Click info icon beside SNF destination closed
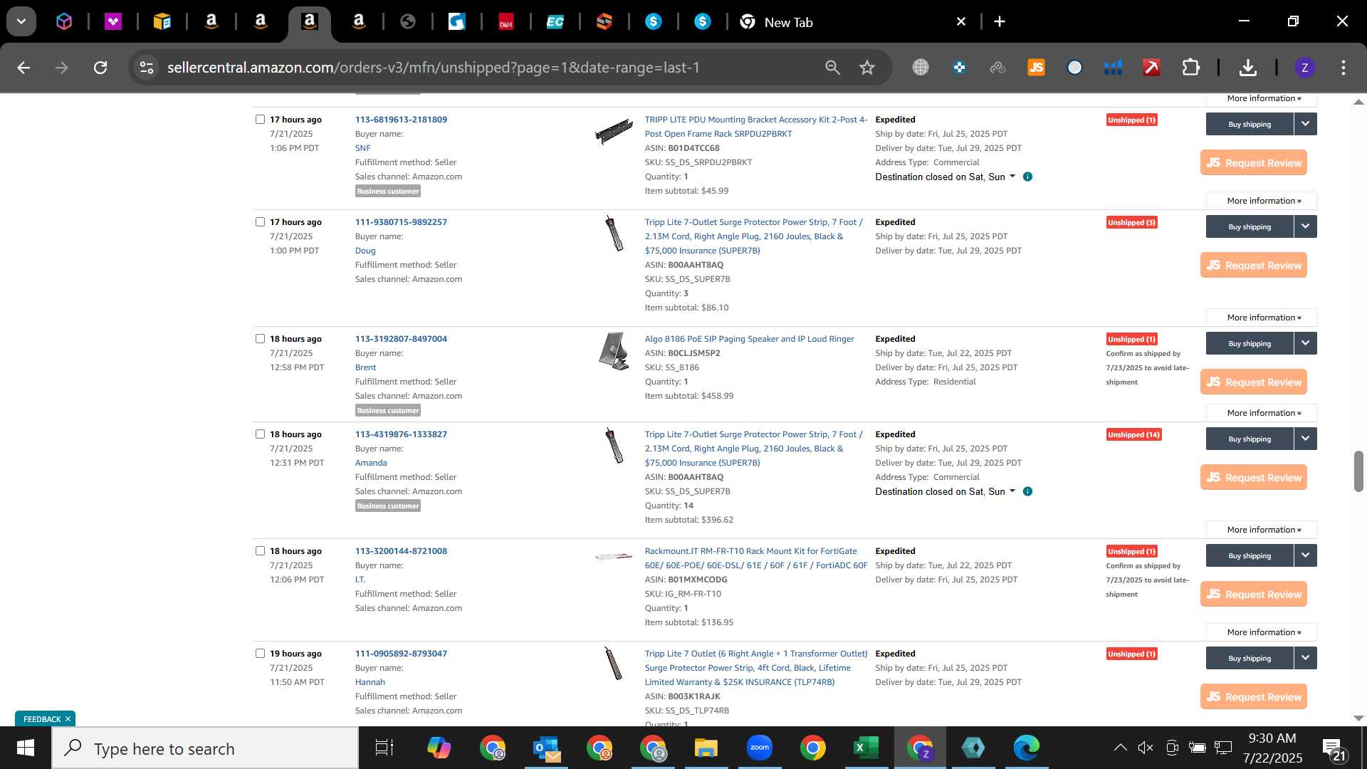 click(x=1027, y=177)
